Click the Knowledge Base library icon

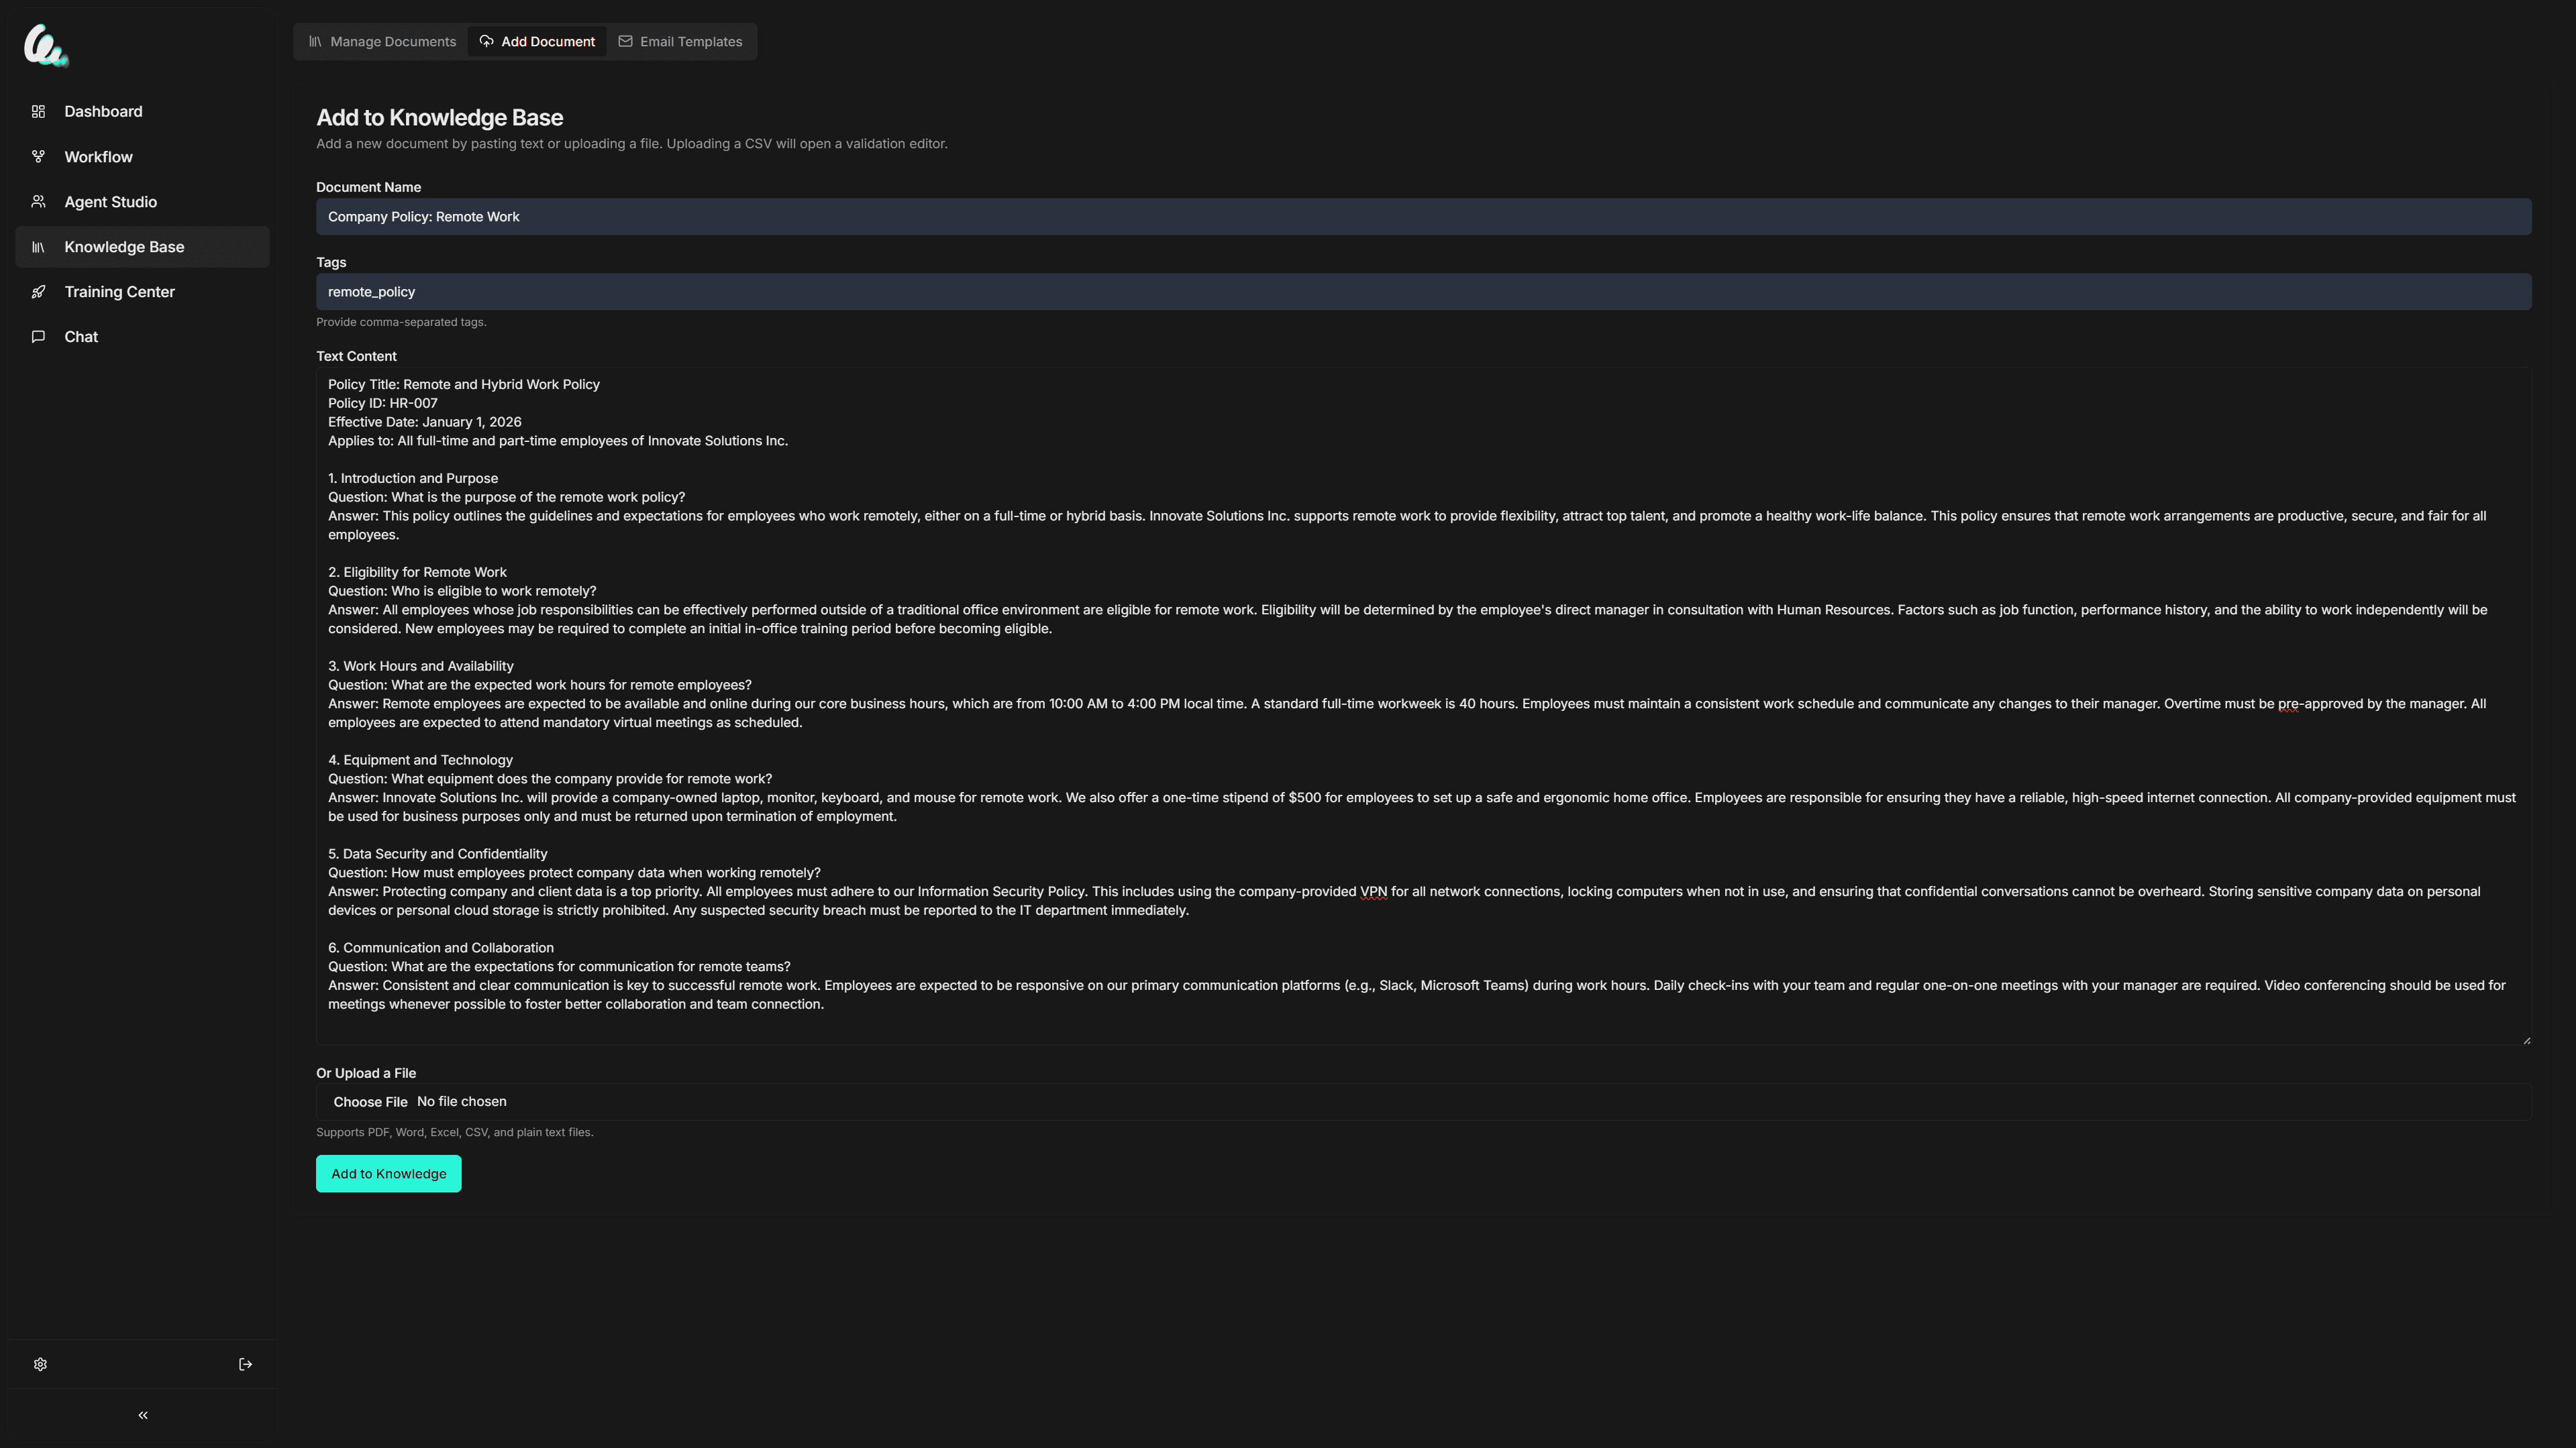tap(38, 247)
